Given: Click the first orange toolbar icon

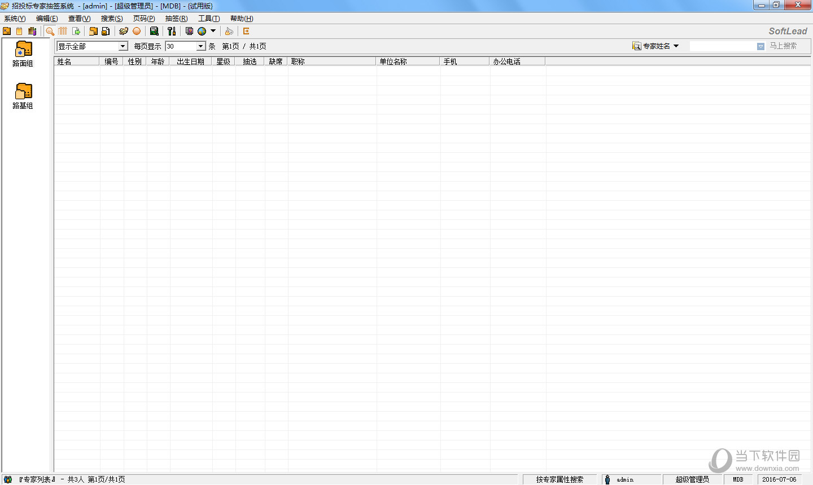Looking at the screenshot, I should click(7, 31).
